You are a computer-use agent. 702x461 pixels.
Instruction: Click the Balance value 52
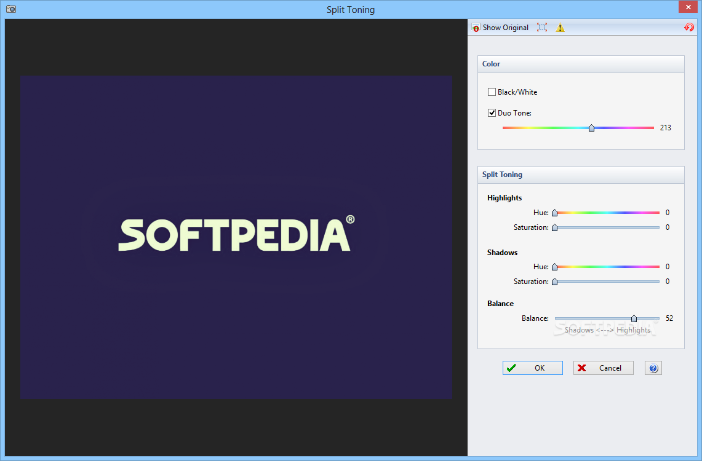click(669, 318)
